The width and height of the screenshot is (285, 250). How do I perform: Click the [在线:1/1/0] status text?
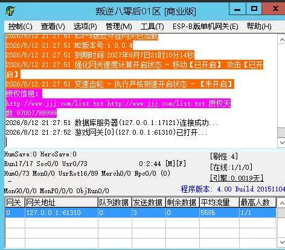pos(231,167)
